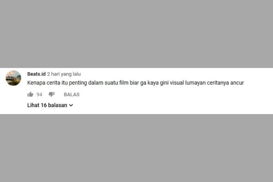Click the number 16 in 'Lihat 16 balasan'

44,105
